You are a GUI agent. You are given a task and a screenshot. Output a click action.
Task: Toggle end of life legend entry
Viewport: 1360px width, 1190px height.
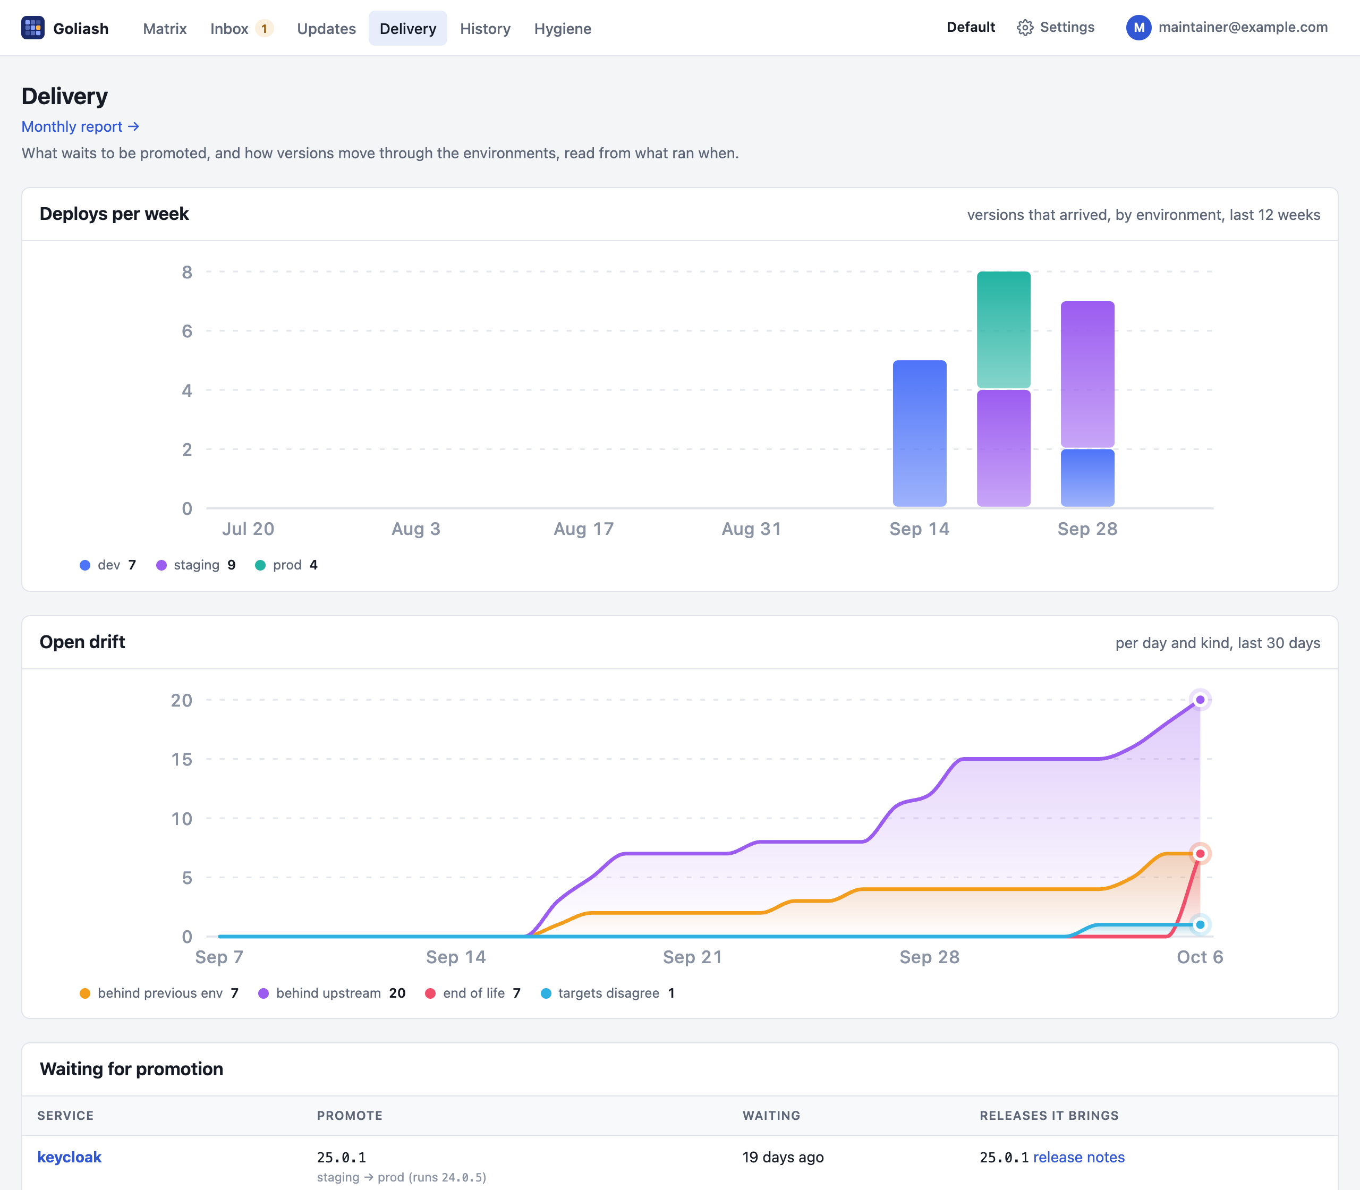coord(473,993)
